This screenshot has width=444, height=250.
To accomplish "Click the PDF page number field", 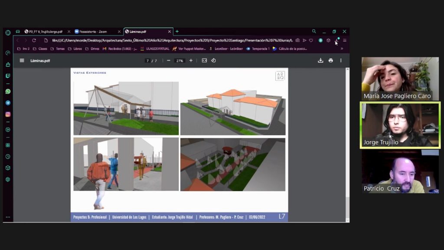I will coord(148,61).
